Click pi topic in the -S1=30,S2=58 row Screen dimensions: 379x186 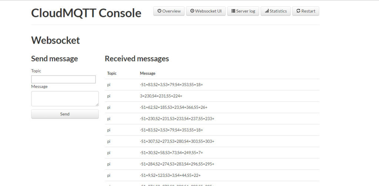pyautogui.click(x=109, y=153)
